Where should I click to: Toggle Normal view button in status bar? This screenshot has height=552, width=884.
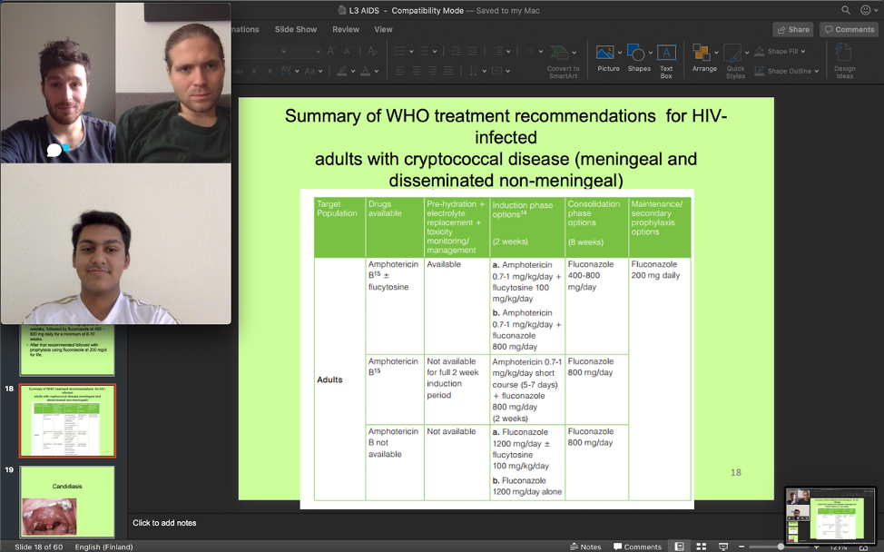click(679, 547)
